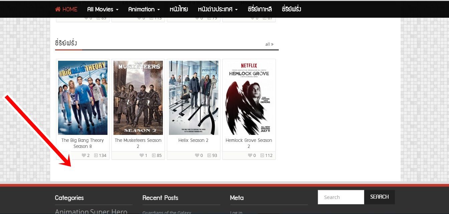Click the Hemlock Grove Season 2 title
Screen dimensions: 449x214
249,143
